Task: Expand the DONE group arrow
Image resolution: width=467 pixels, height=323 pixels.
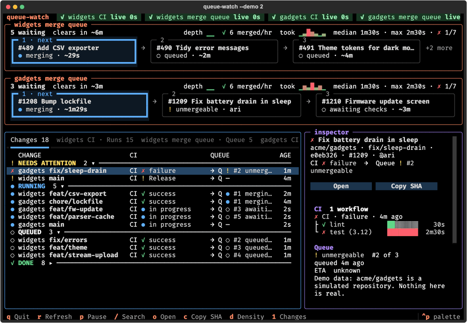Action: click(x=50, y=263)
